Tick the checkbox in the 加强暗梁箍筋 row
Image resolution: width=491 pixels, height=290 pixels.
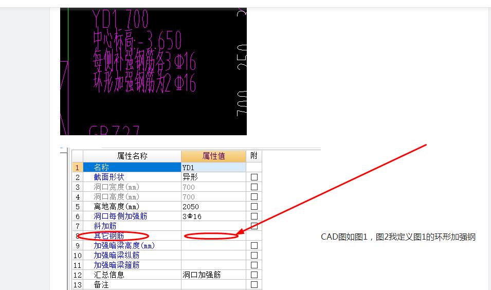point(254,265)
